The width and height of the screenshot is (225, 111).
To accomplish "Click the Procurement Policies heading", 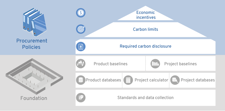I will [x=32, y=44].
